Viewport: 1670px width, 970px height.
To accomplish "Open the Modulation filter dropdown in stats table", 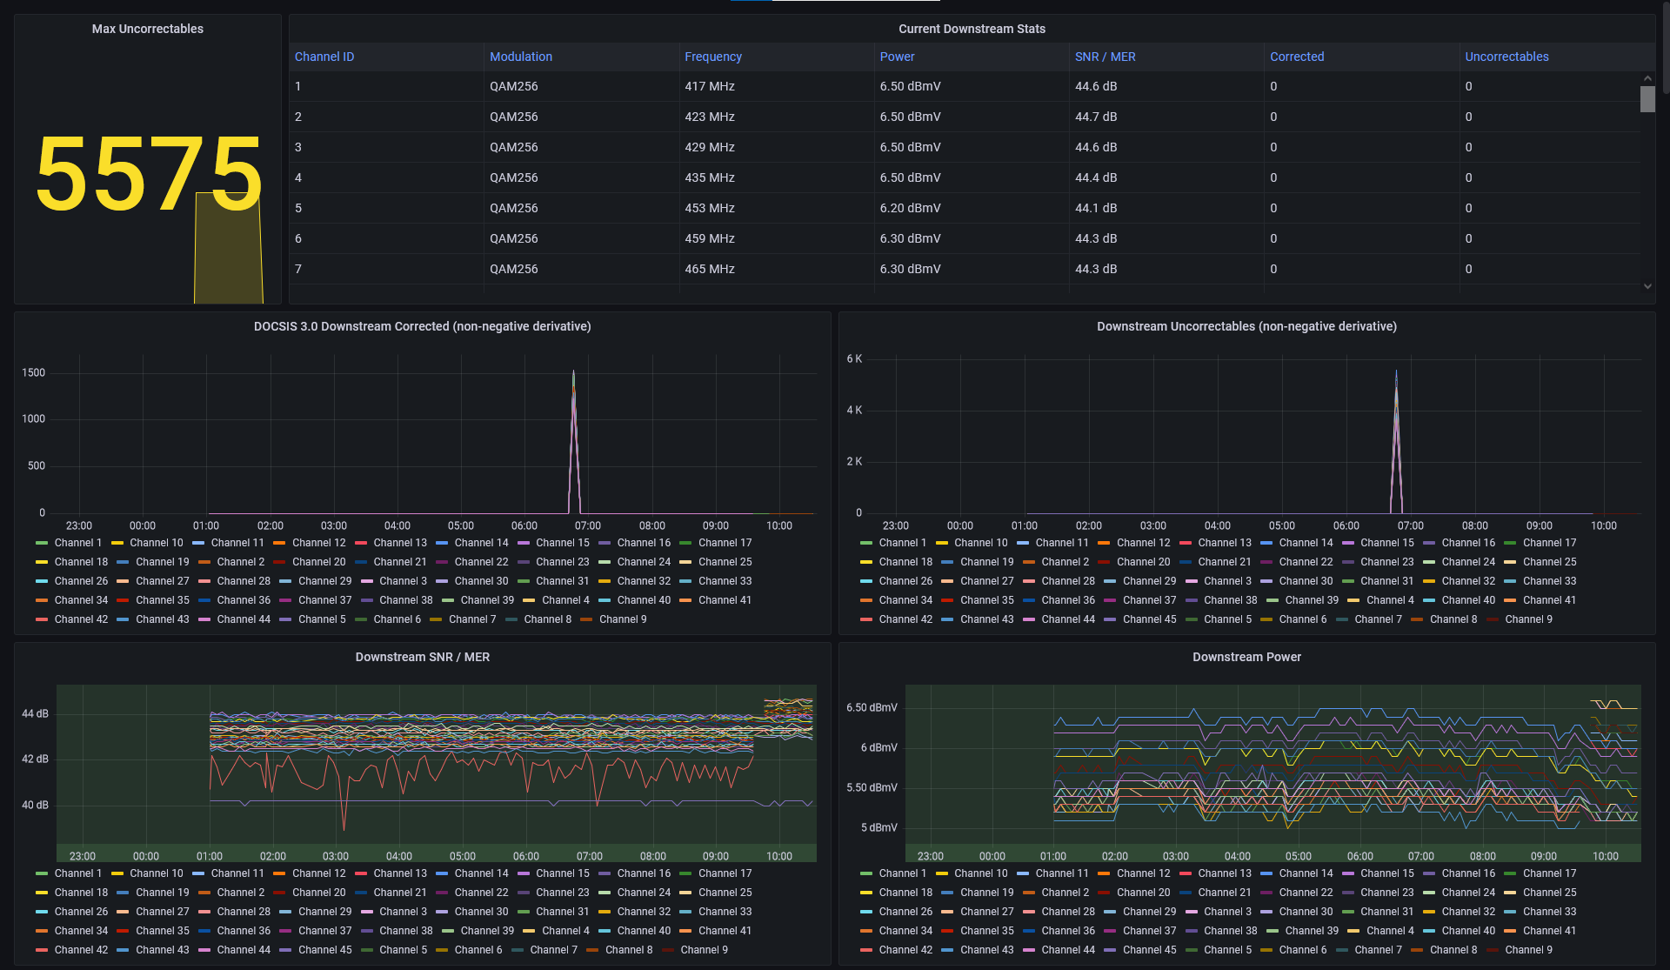I will [x=517, y=56].
